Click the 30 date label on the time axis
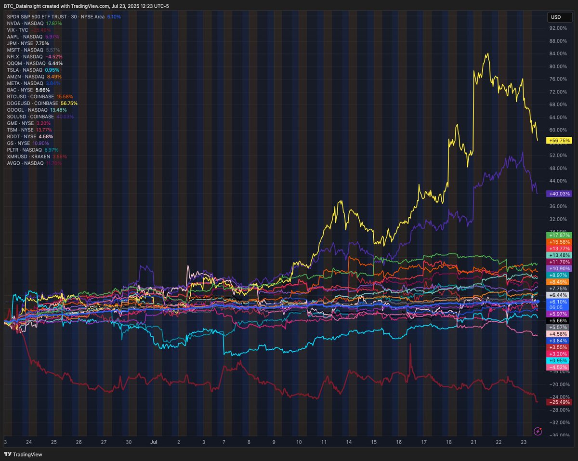This screenshot has height=461, width=578. (x=129, y=442)
